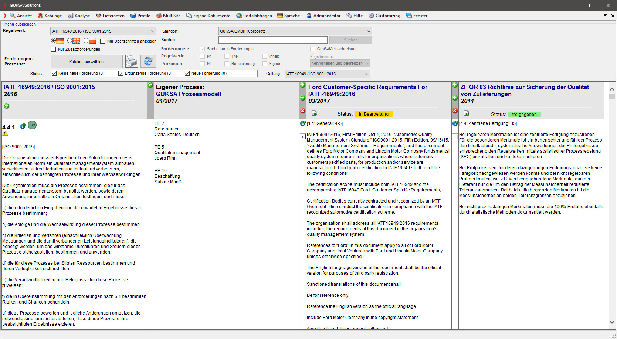
Task: Check the Regelwerk Titel checkbox
Action: coord(227,56)
